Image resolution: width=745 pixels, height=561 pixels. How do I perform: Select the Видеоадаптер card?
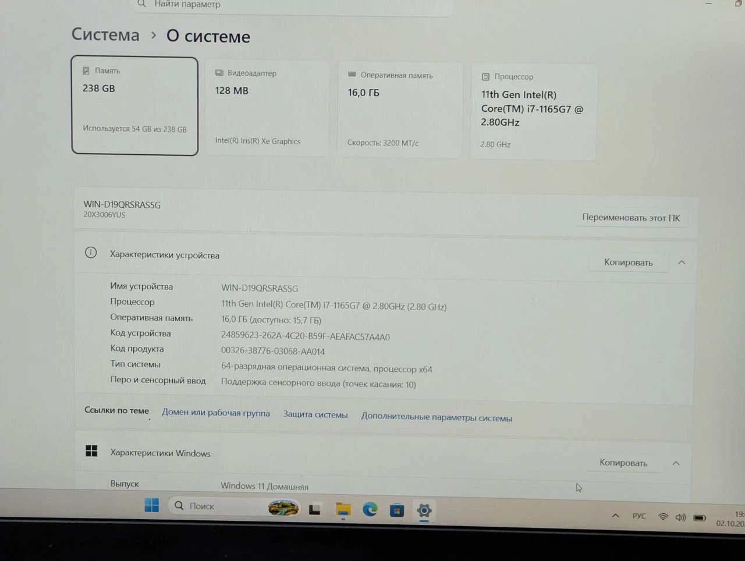tap(267, 108)
